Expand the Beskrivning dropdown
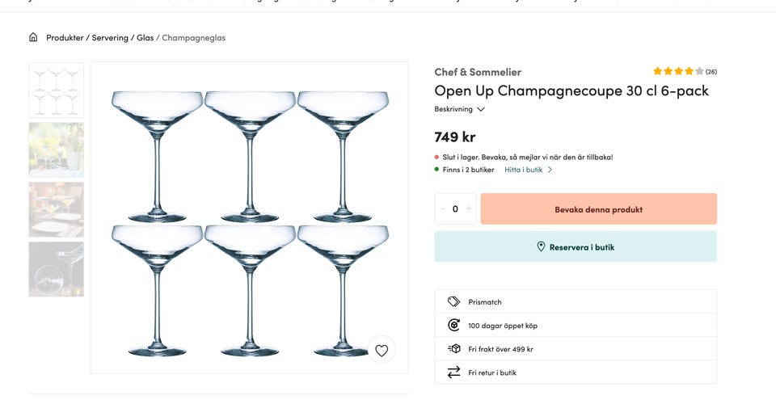This screenshot has height=404, width=776. tap(459, 109)
